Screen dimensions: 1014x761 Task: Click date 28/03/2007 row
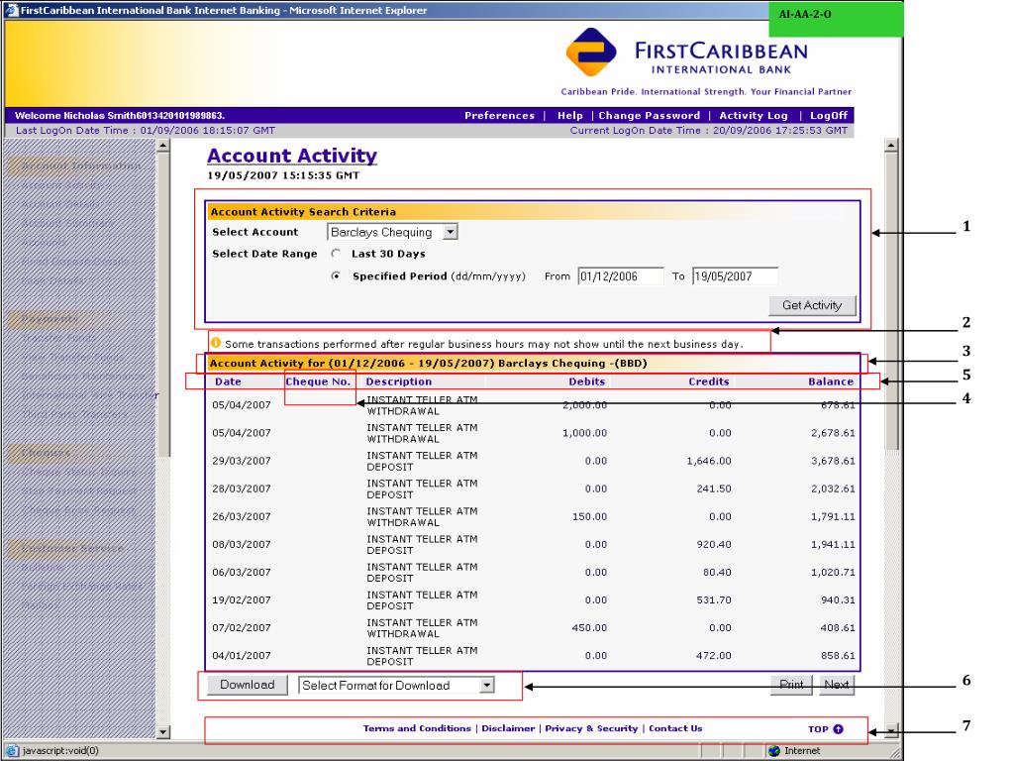[242, 489]
